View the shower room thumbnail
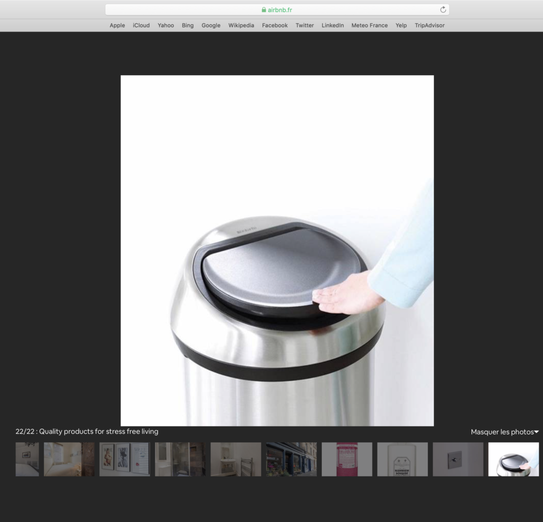This screenshot has height=522, width=543. [180, 459]
